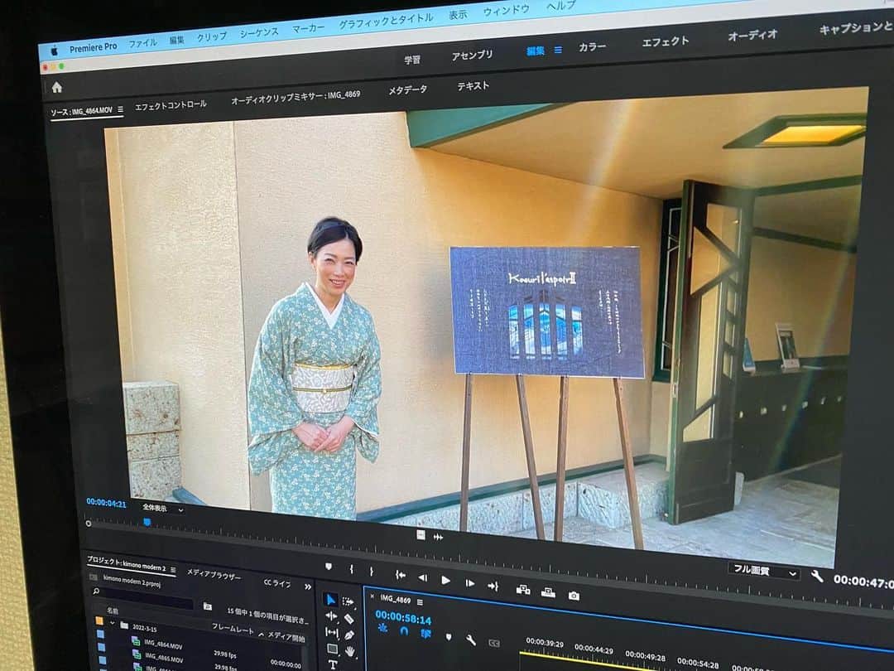
Task: Toggle Linked Selection in the timeline
Action: pos(425,634)
